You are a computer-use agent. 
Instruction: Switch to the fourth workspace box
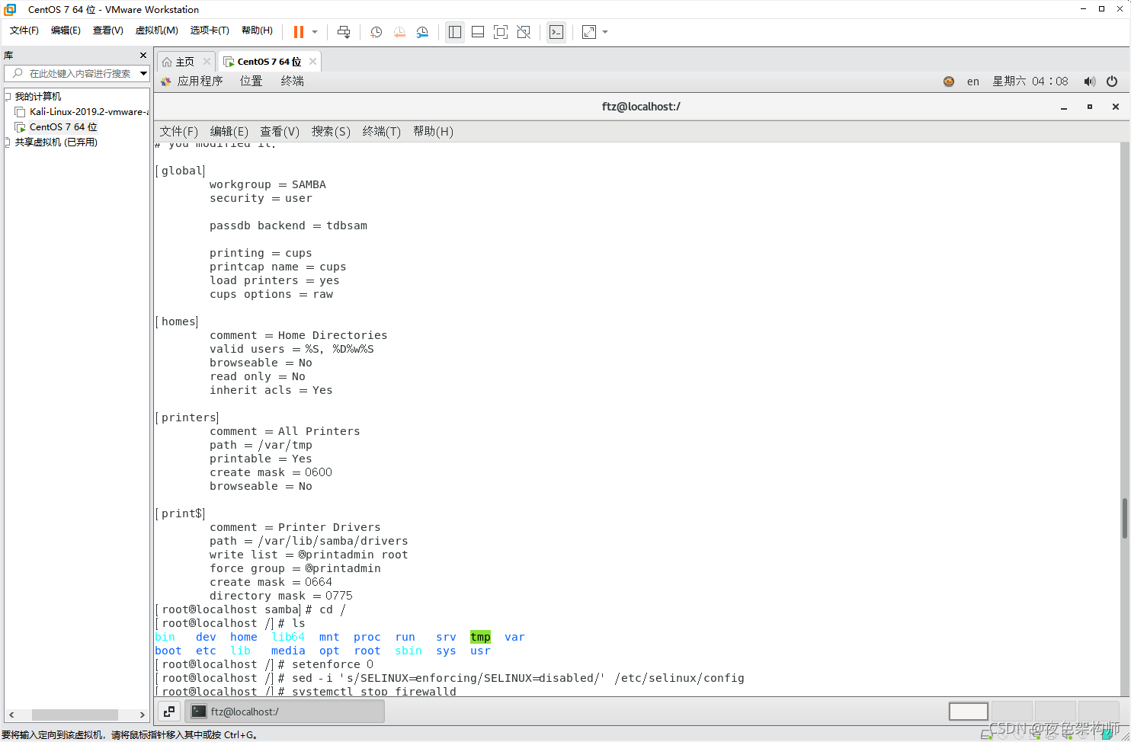[x=1098, y=712]
